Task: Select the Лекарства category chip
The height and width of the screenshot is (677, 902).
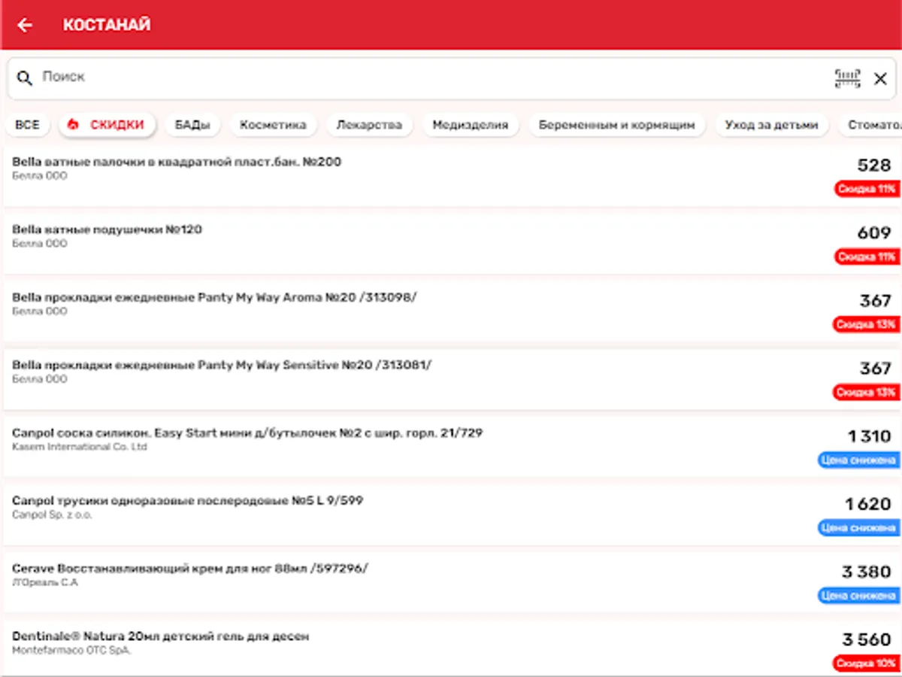Action: pos(369,125)
